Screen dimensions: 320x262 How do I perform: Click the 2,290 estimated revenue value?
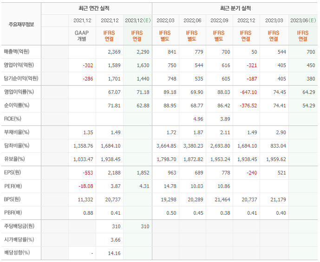[143, 52]
